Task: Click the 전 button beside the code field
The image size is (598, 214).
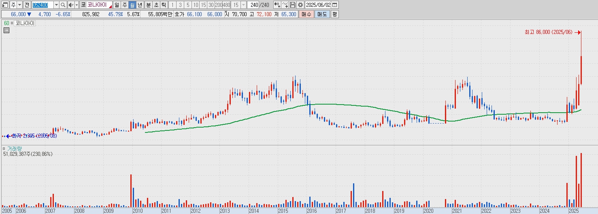Action: pos(27,5)
